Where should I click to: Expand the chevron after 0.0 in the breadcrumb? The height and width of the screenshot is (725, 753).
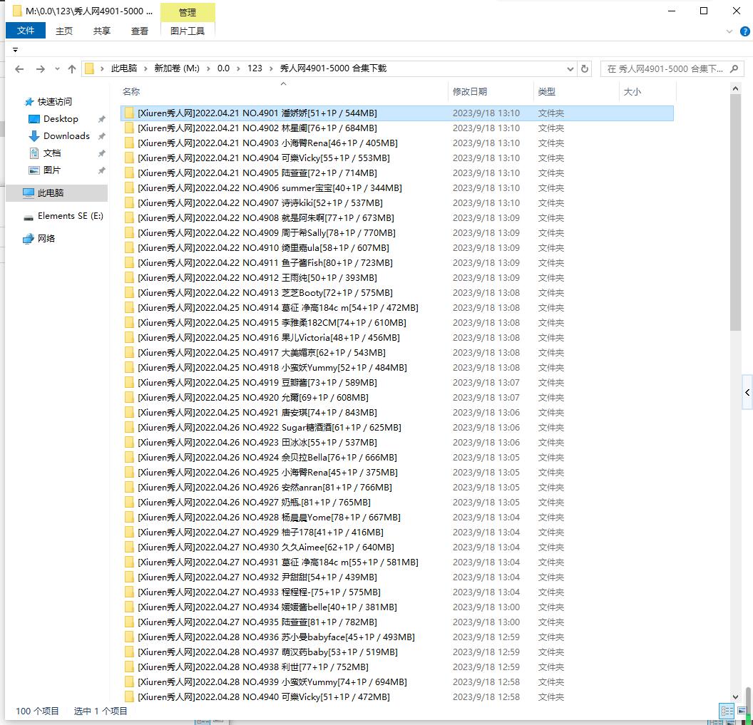tap(238, 68)
